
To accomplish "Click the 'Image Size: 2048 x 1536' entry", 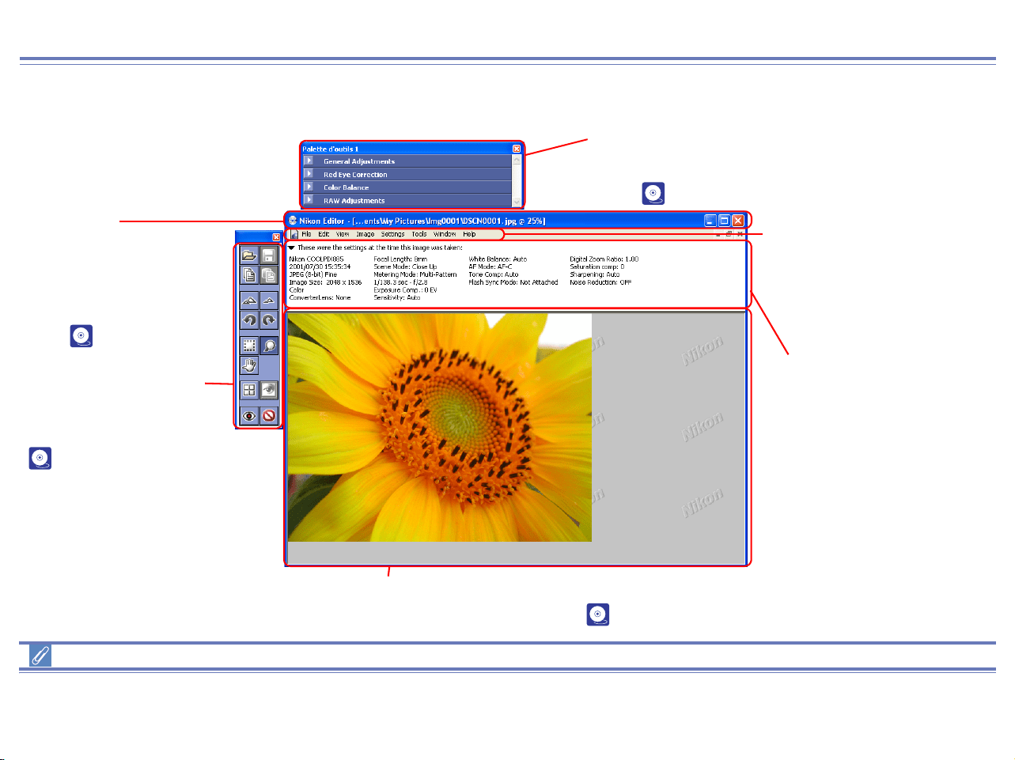I will (325, 282).
